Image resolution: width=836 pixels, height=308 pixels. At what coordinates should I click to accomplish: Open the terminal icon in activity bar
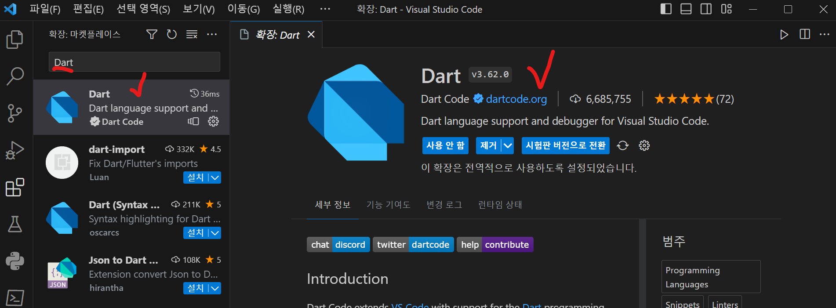tap(15, 298)
